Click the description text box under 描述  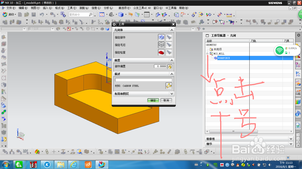[143, 80]
